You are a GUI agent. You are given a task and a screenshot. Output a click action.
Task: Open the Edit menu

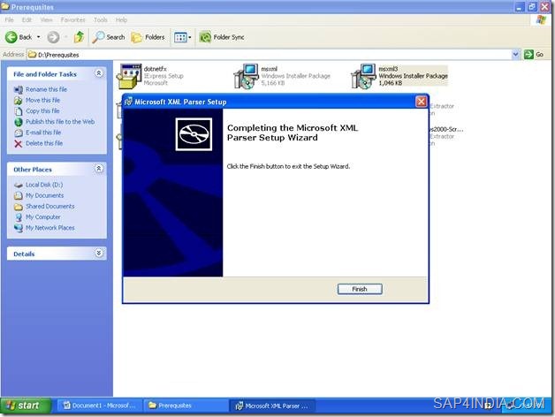tap(27, 19)
